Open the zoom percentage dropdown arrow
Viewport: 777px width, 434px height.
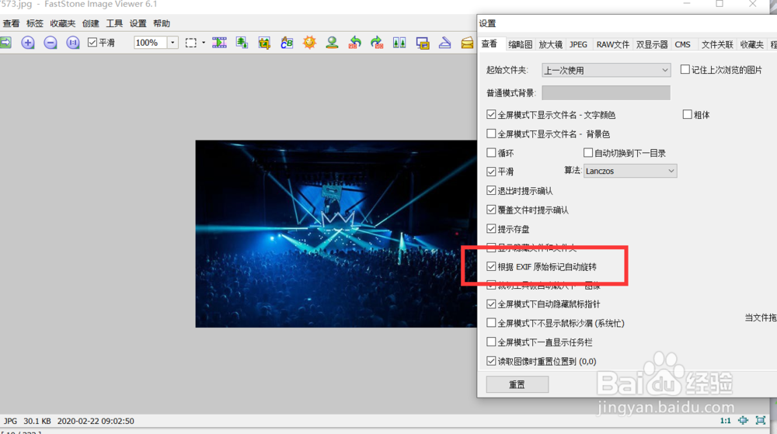(172, 43)
